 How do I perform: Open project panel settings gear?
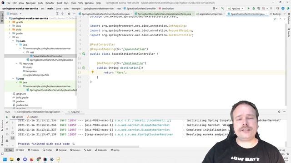coord(69,14)
